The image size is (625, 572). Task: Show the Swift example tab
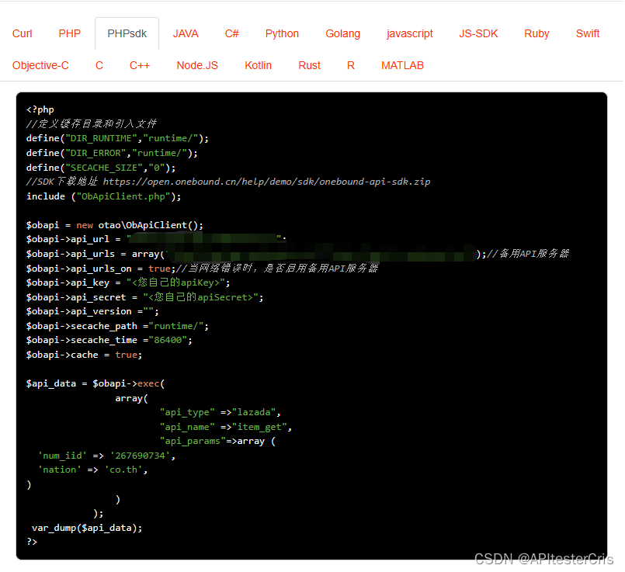pyautogui.click(x=588, y=33)
